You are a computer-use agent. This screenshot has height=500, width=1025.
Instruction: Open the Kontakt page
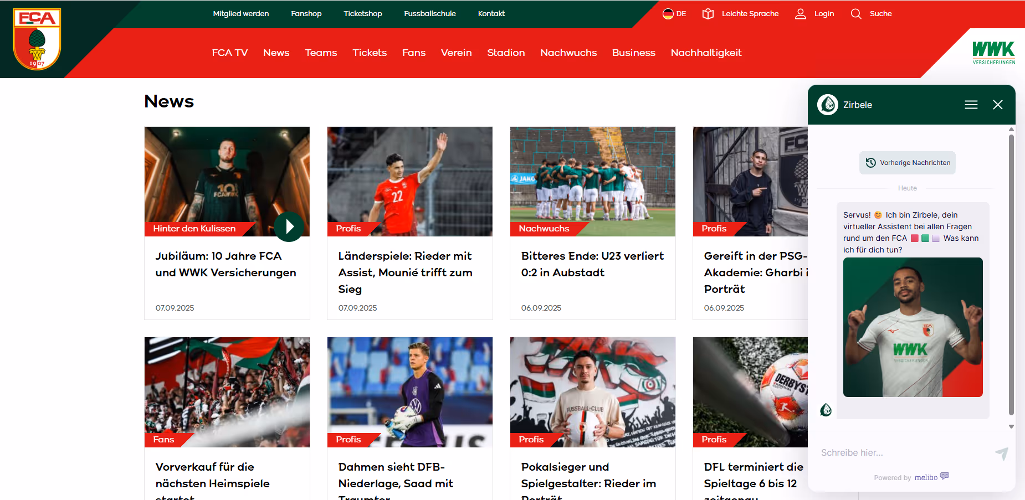[x=491, y=14]
